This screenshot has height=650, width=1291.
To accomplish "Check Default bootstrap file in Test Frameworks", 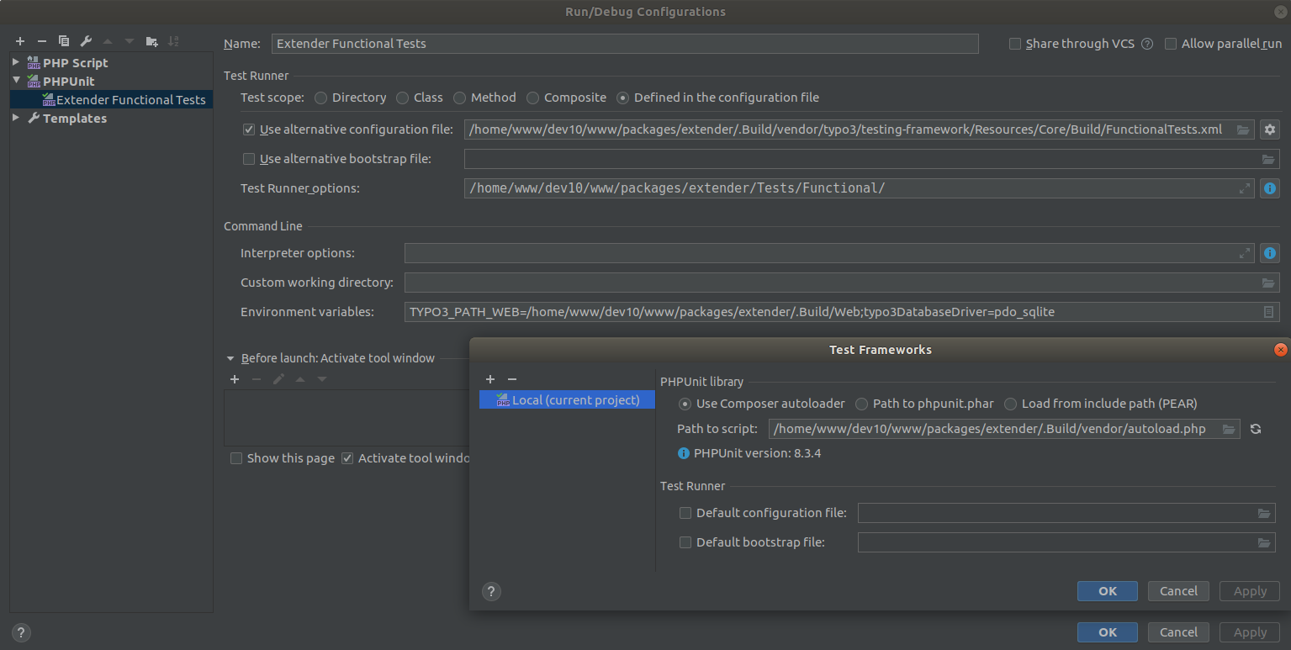I will click(x=685, y=542).
